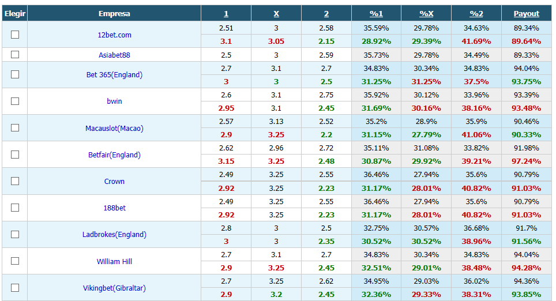Sort by the %X column header
The image size is (556, 301).
point(426,13)
